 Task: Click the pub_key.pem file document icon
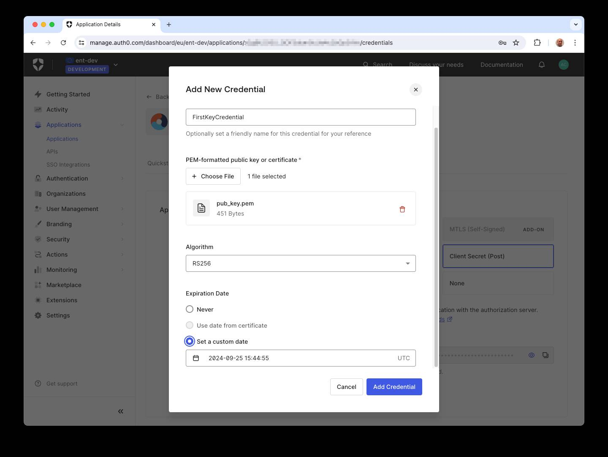(201, 208)
